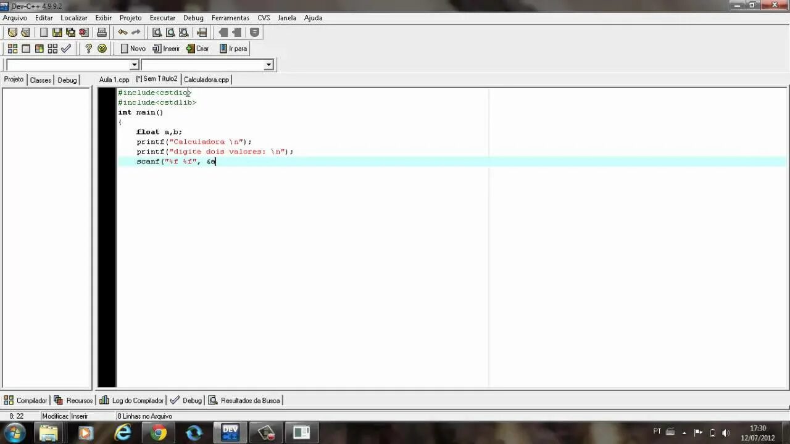Open the Localizar menu
This screenshot has width=790, height=444.
tap(74, 18)
